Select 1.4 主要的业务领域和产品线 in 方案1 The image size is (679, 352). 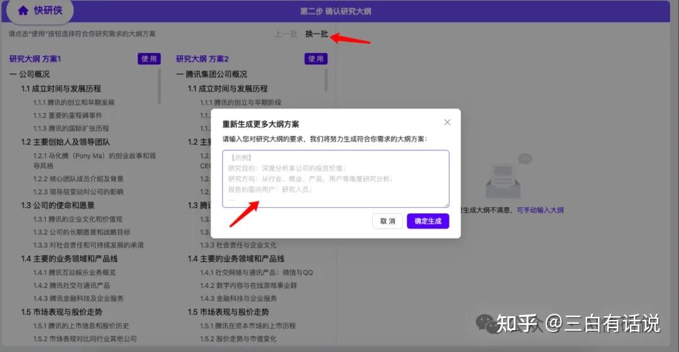[69, 259]
